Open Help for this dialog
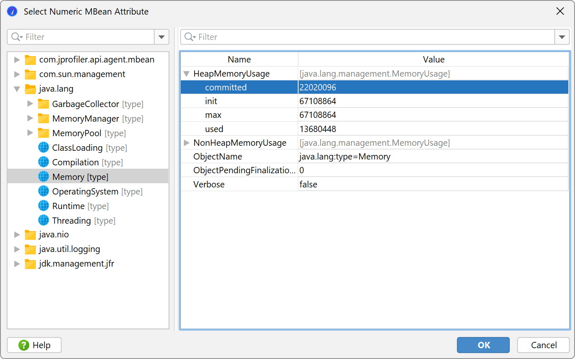 click(34, 345)
